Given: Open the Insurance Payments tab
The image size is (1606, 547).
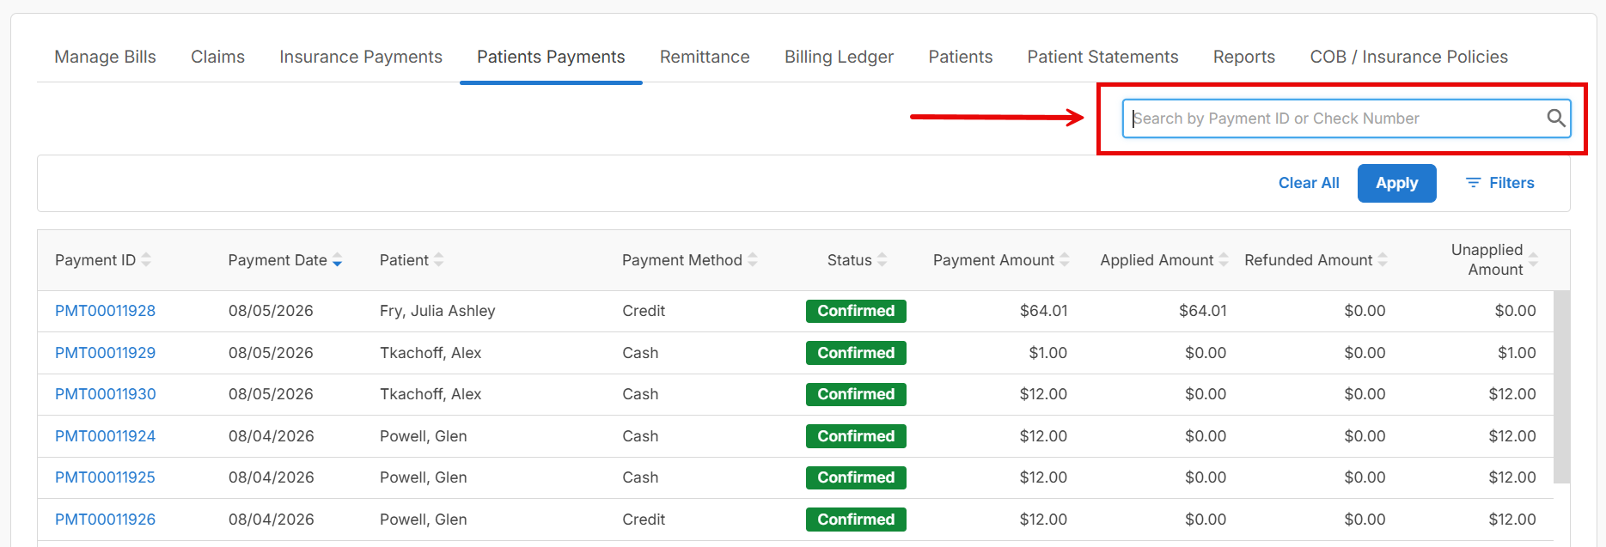Looking at the screenshot, I should (361, 57).
